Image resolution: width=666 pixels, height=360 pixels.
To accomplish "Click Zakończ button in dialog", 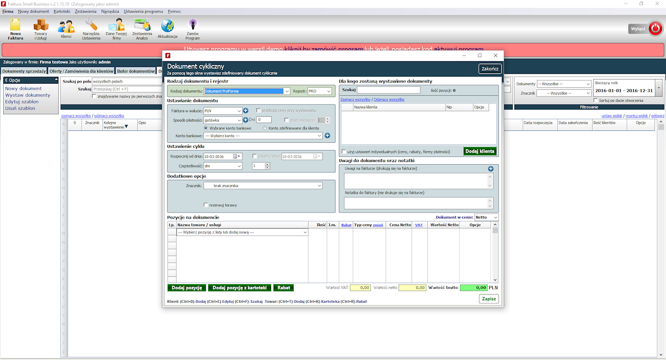I will pos(490,69).
